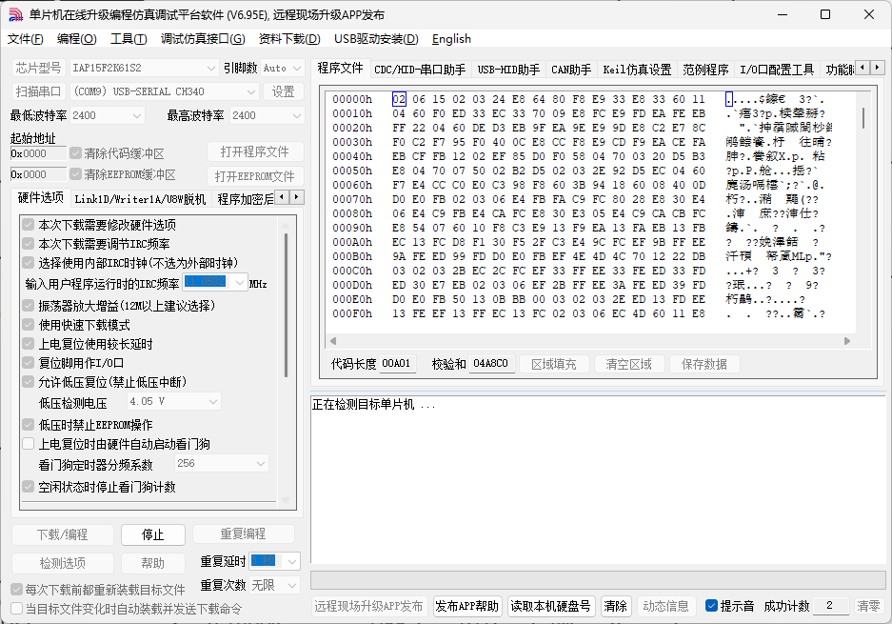Switch to Link1D/Writer1A/U8W脱机 tab
892x624 pixels.
point(140,199)
